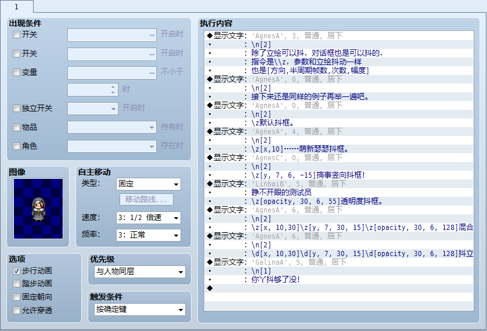Select the line 也是[方向,半周期帧数,次数,幅度]
Viewport: 487px width, 331px height.
[339, 70]
